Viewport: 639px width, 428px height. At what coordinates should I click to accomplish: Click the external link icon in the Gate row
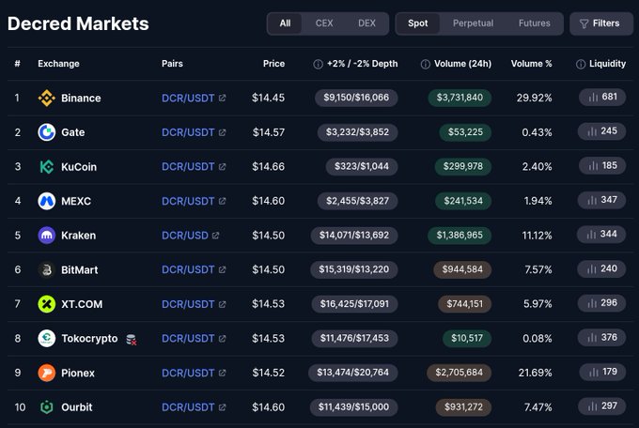click(222, 132)
